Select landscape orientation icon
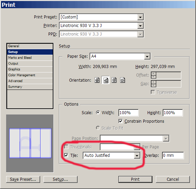 (105, 80)
